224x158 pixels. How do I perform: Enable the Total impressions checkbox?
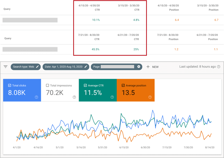pyautogui.click(x=47, y=86)
